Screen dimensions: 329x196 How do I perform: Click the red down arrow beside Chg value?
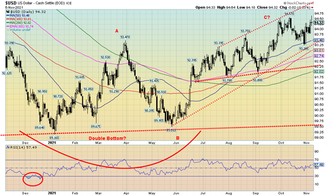313,8
